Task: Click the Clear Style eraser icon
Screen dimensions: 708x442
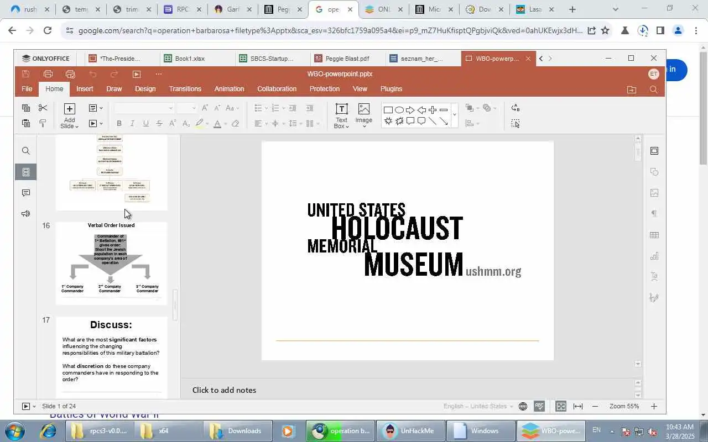Action: 236,124
